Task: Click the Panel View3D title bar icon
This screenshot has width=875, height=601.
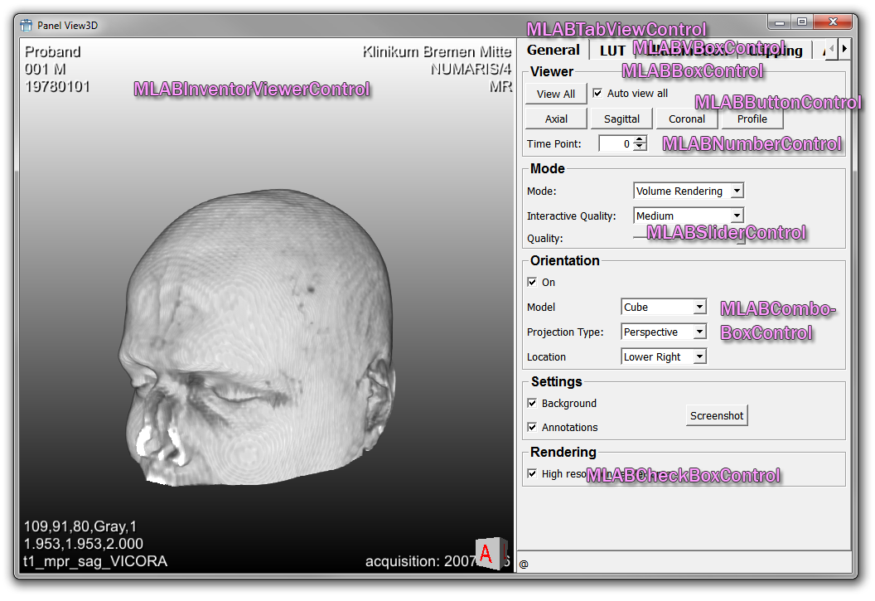Action: 27,25
